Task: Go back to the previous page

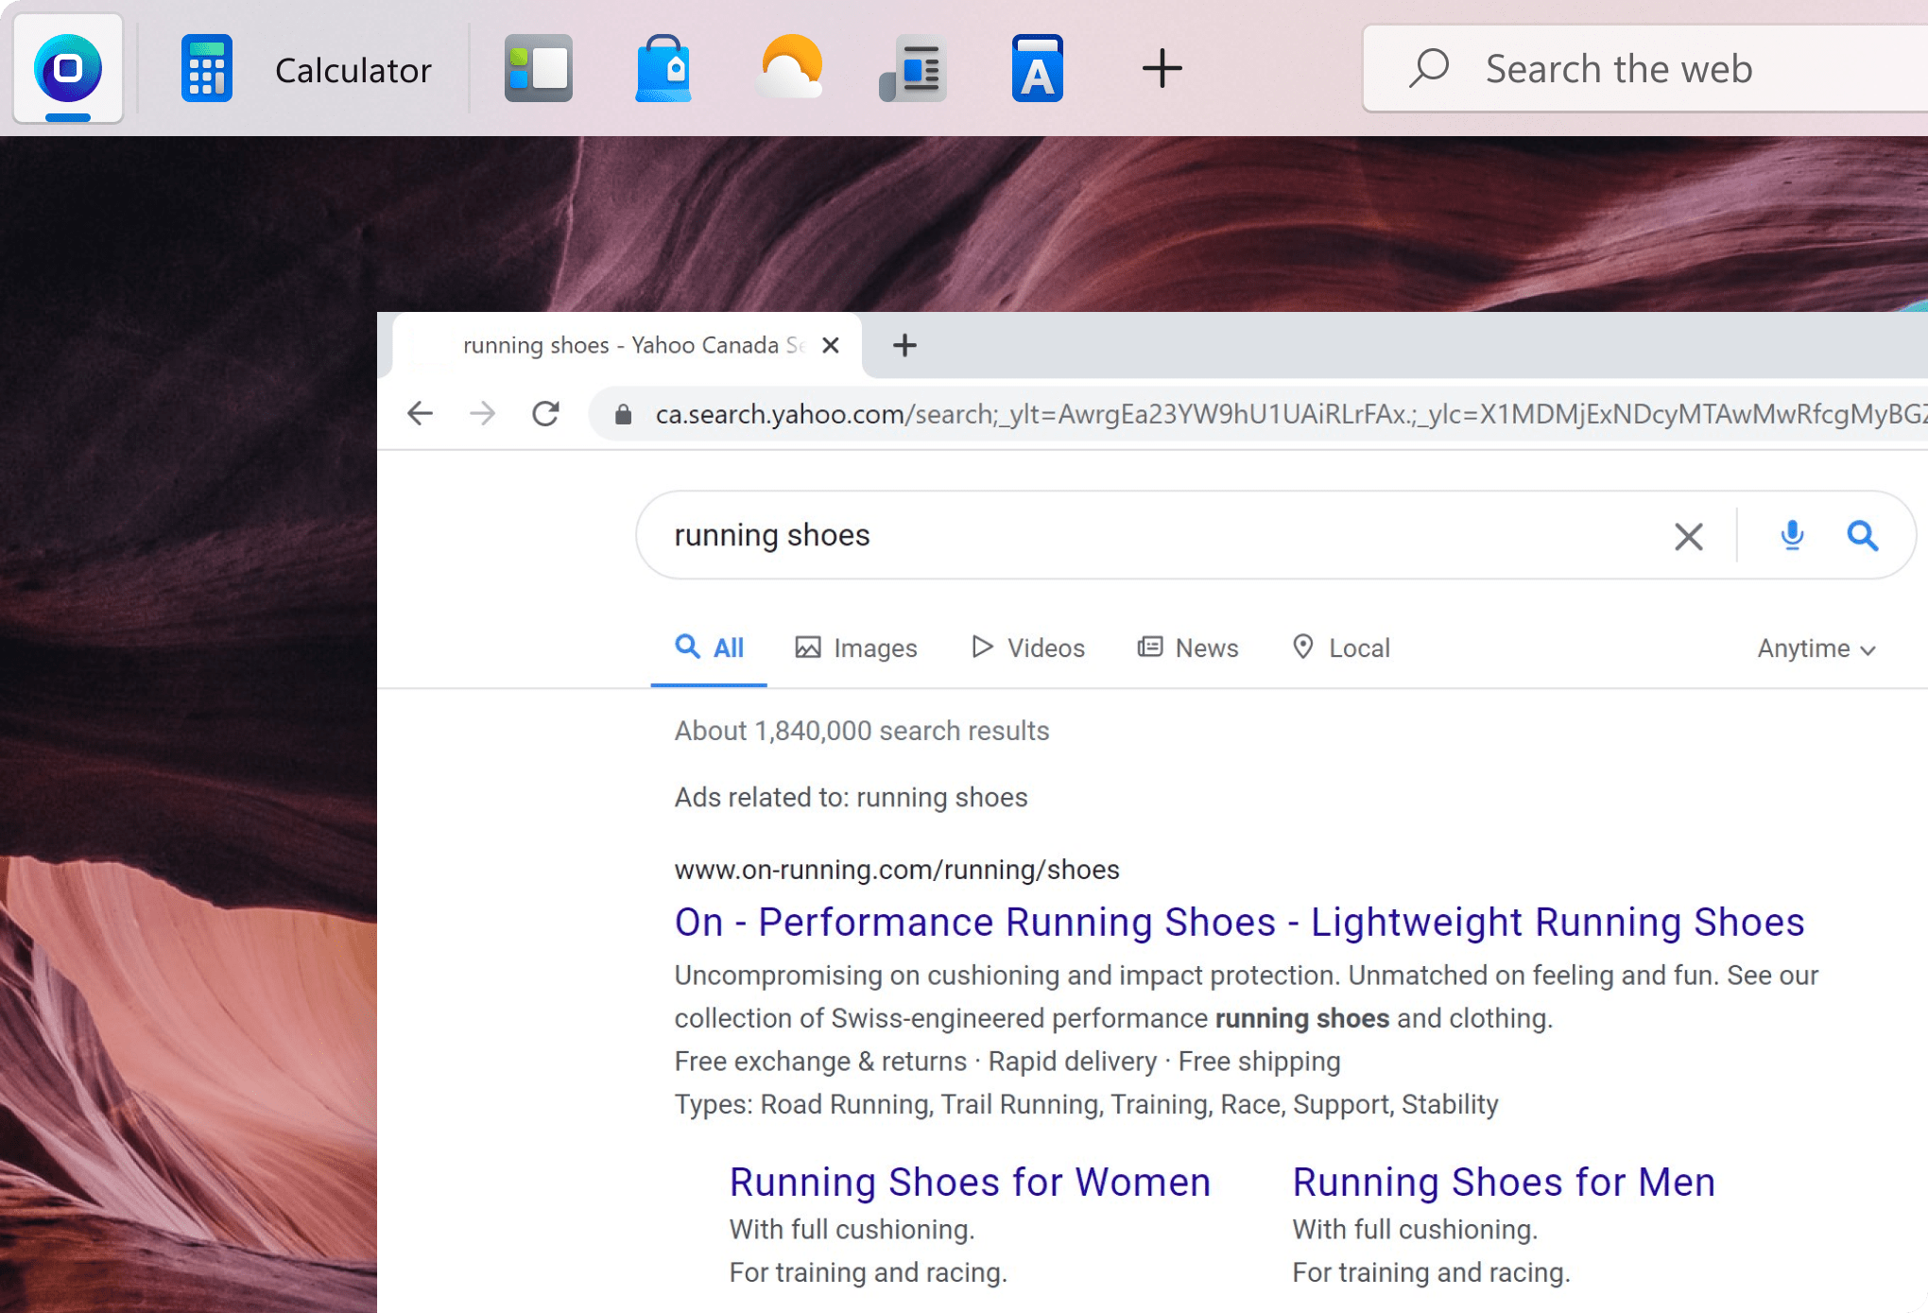Action: (x=420, y=414)
